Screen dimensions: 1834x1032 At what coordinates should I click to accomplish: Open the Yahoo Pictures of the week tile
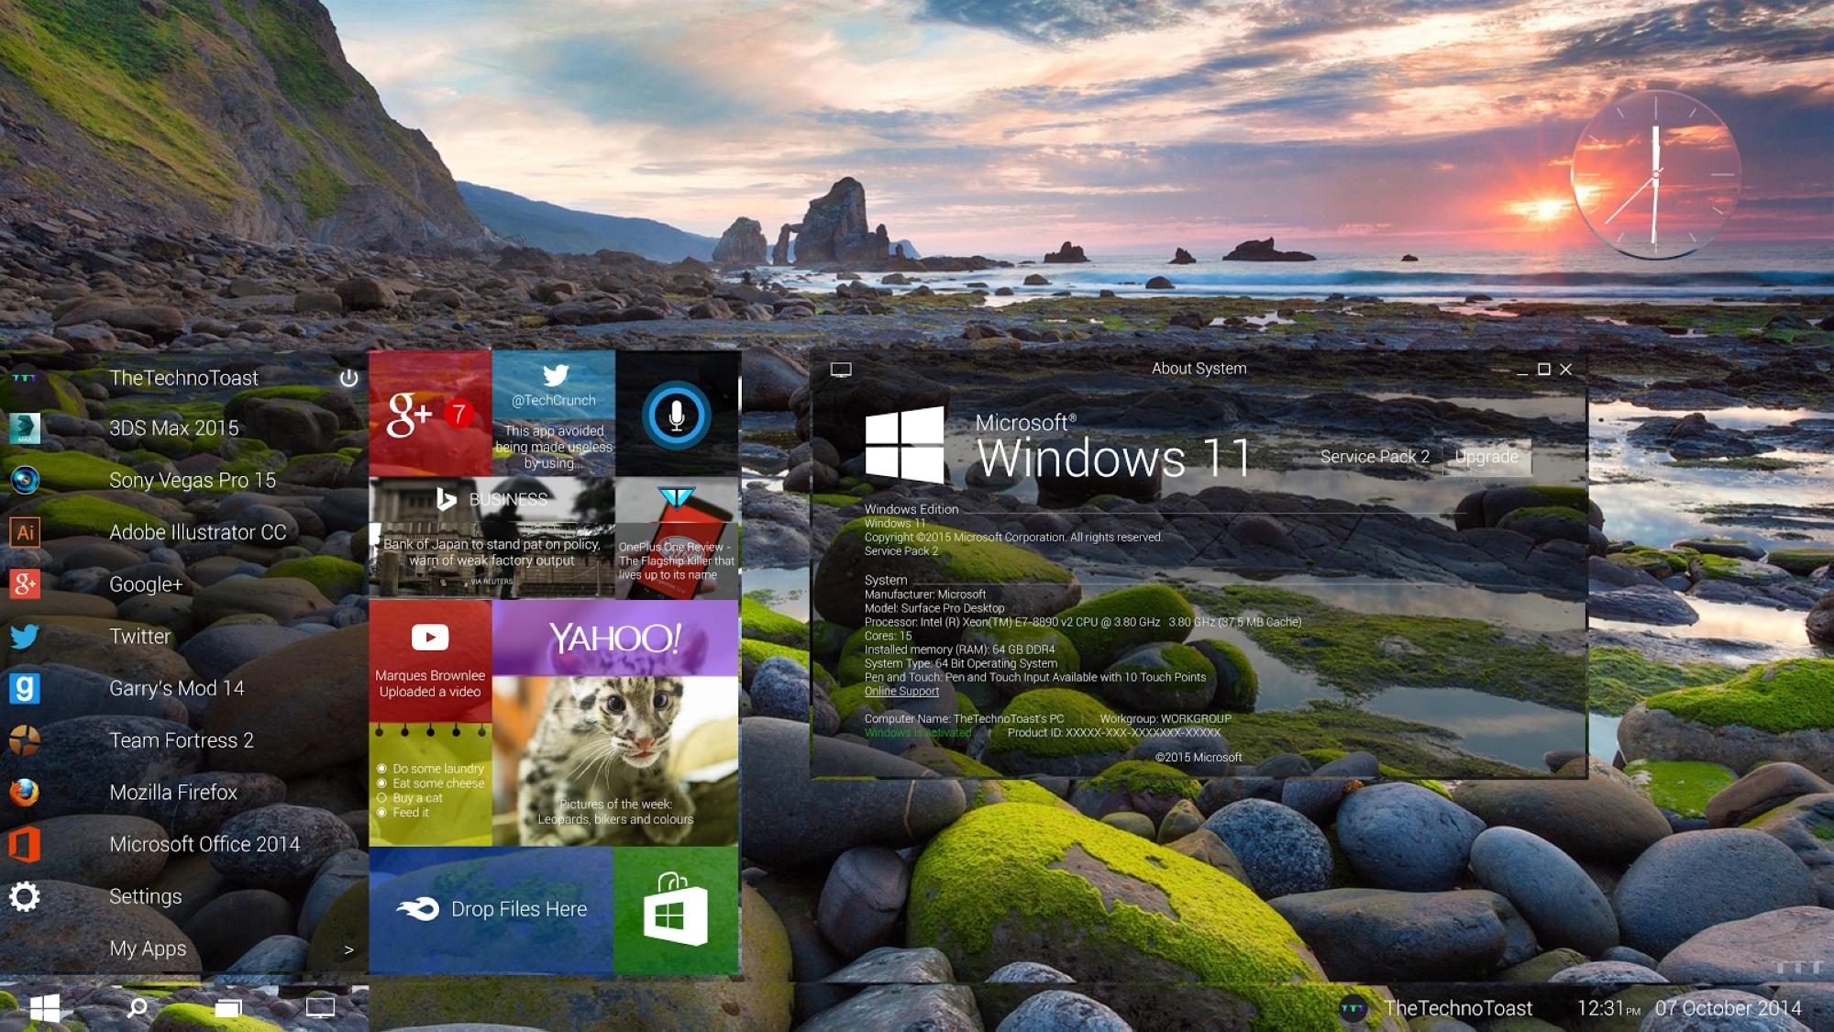click(x=615, y=723)
